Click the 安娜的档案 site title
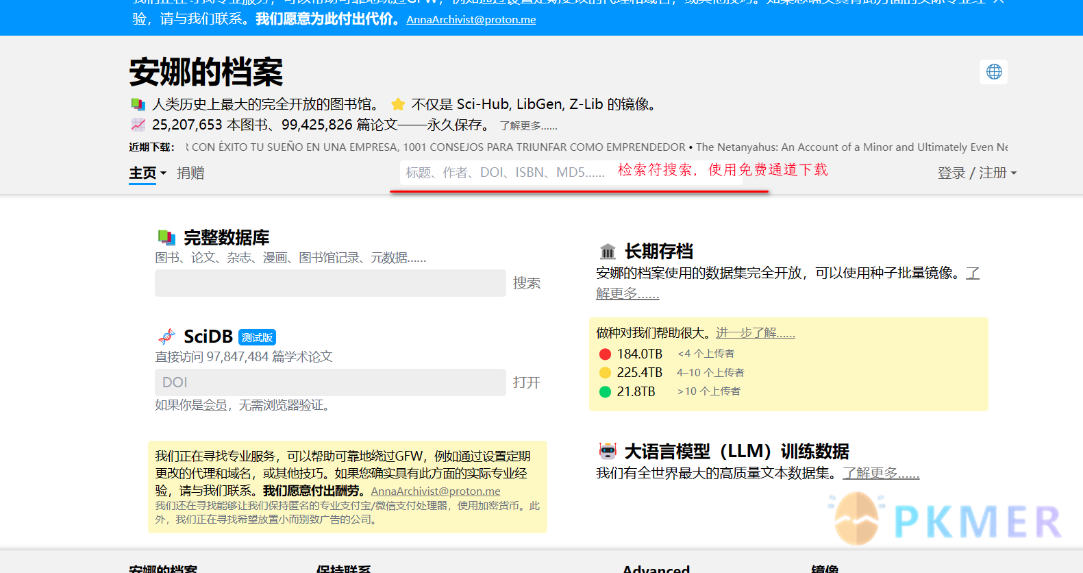 [206, 72]
